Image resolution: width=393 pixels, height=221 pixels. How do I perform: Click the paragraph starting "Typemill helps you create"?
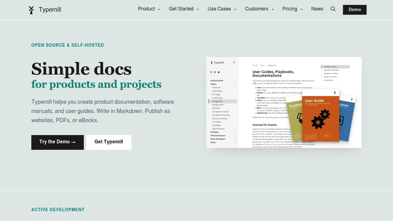click(103, 111)
